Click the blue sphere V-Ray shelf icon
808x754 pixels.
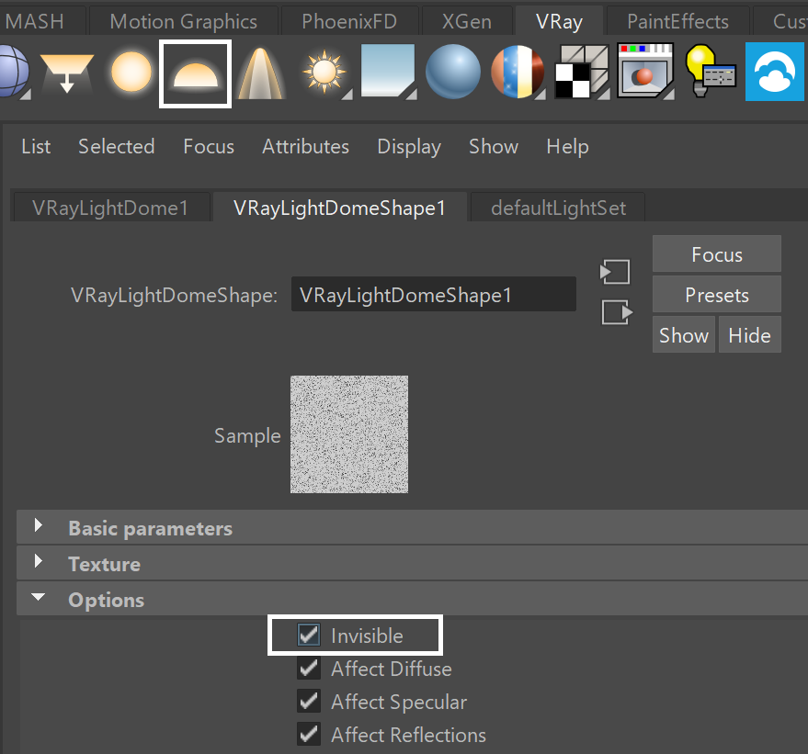pyautogui.click(x=453, y=72)
